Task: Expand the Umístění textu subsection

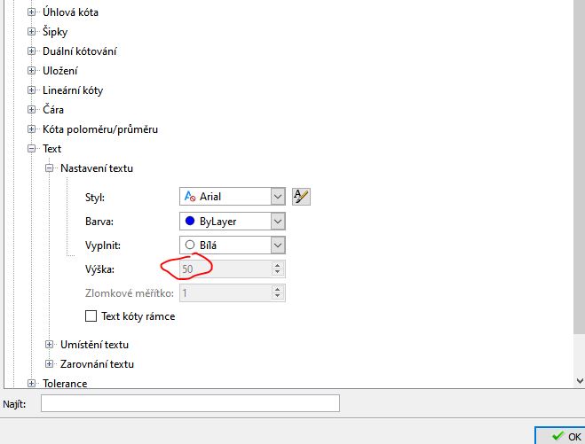Action: pos(50,345)
